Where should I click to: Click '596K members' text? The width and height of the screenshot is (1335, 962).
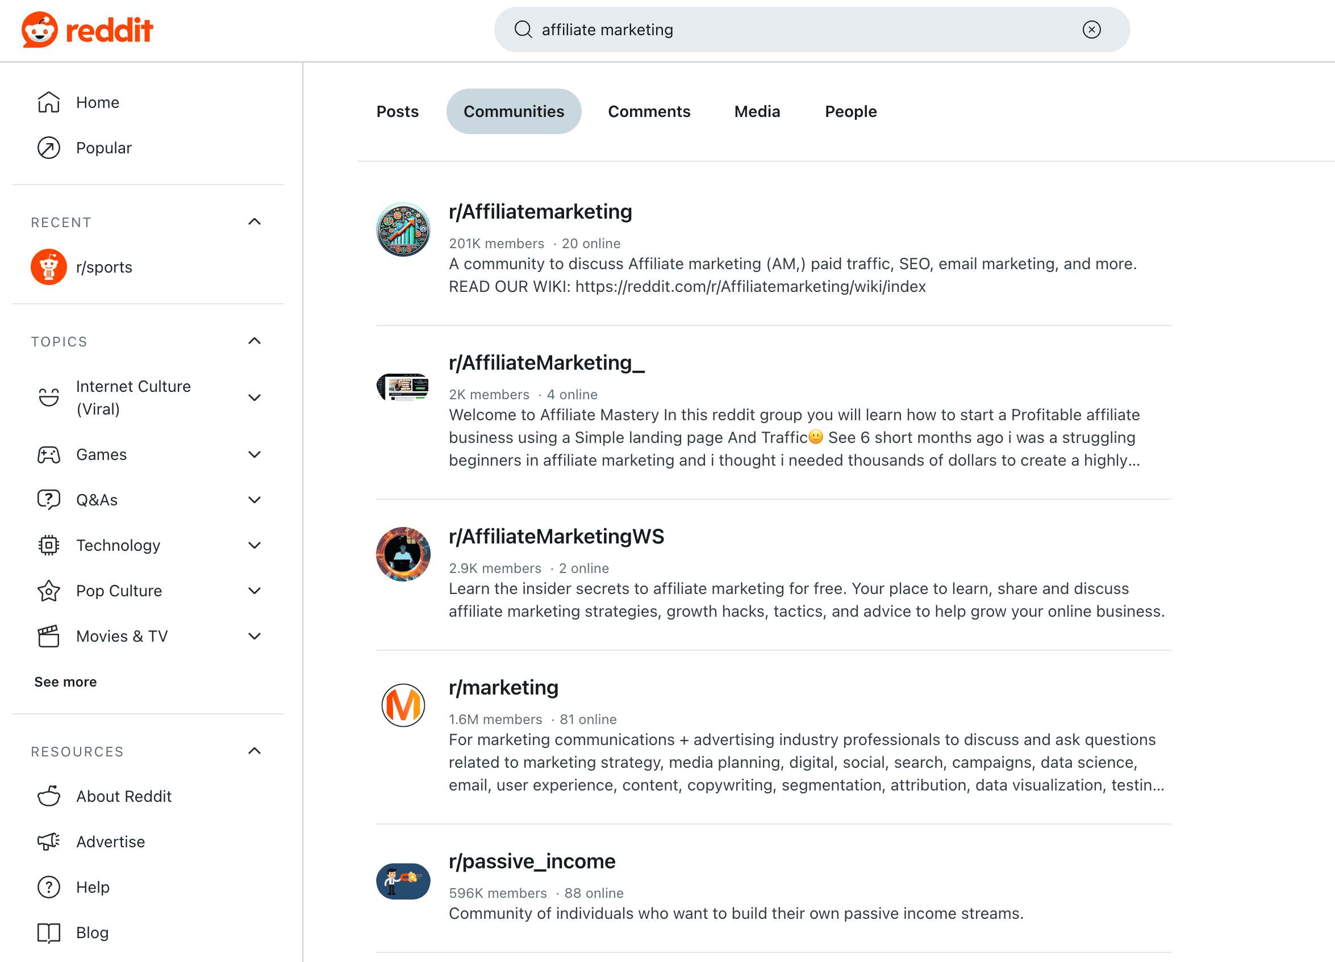pos(498,893)
